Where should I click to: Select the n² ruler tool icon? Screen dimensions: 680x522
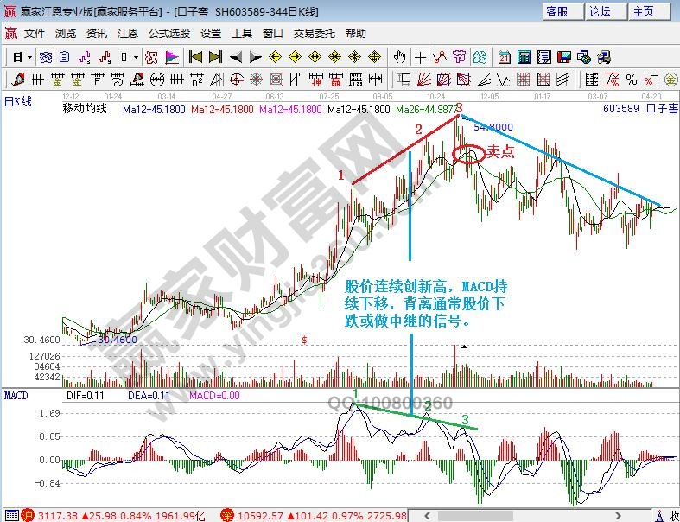tap(197, 80)
